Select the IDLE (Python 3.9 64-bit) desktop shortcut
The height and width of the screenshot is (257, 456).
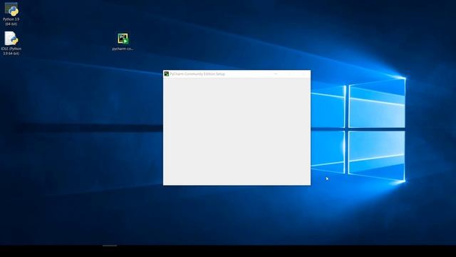11,43
